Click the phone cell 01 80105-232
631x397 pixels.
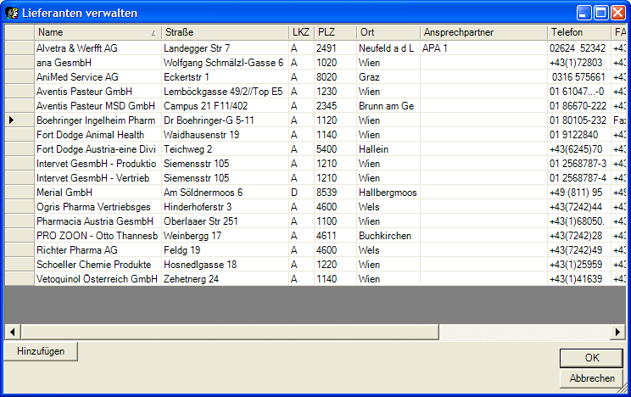(x=579, y=120)
